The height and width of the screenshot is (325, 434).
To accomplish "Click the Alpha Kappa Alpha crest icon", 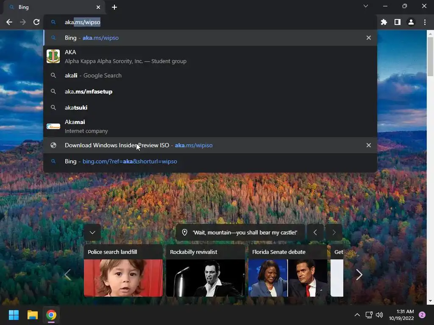I will pyautogui.click(x=53, y=56).
